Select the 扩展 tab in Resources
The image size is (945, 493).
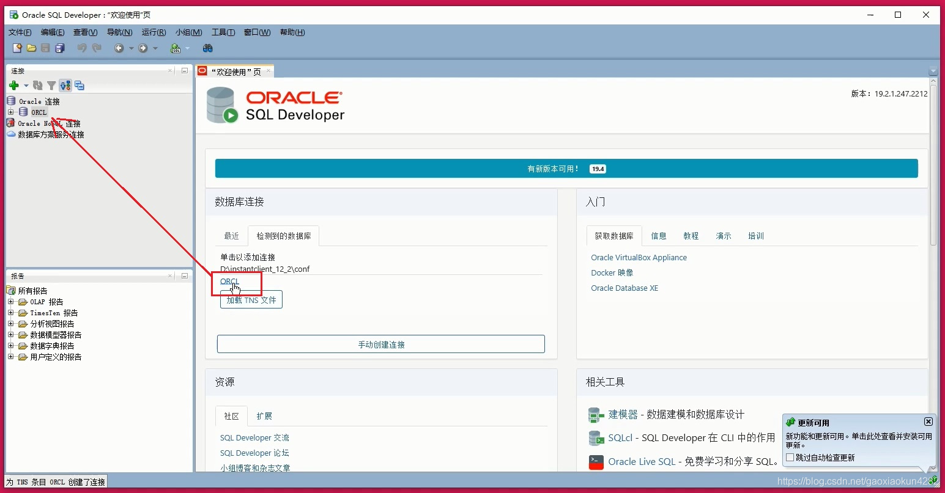(264, 416)
